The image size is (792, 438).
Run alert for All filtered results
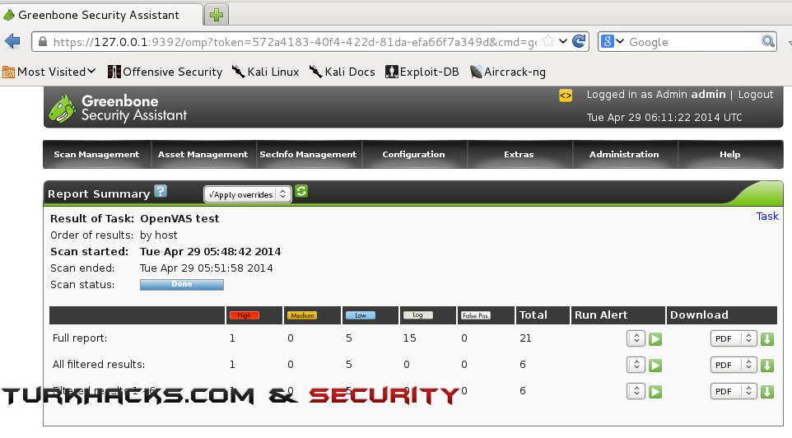point(655,366)
